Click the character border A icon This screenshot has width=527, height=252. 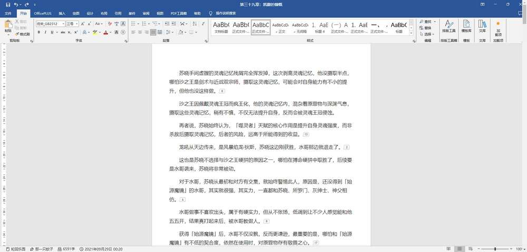click(123, 24)
